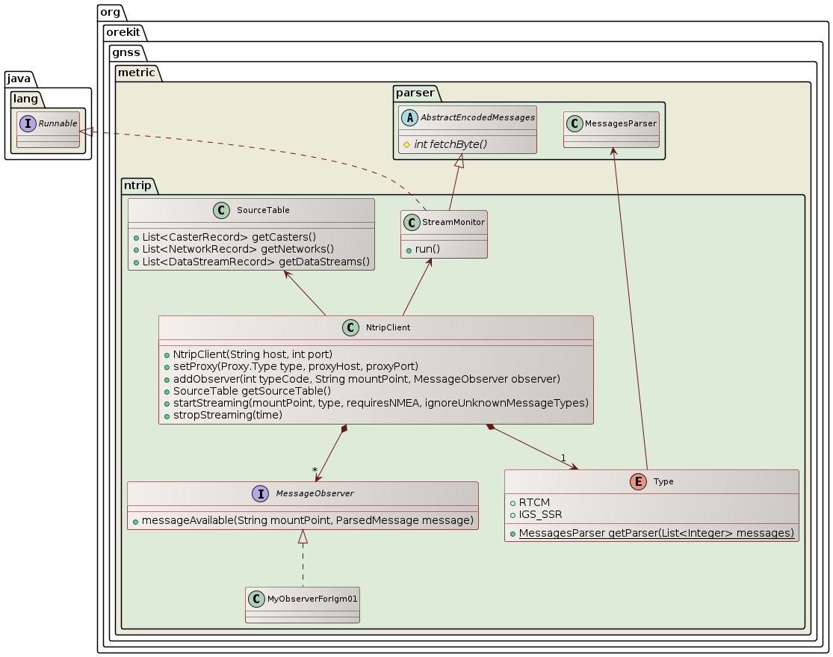The height and width of the screenshot is (657, 833).
Task: Select the messageAvailable method in MessageObserver
Action: click(303, 520)
